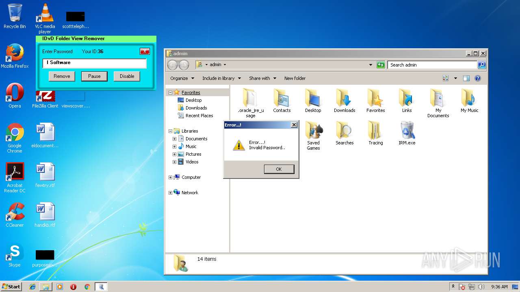This screenshot has height=292, width=520.
Task: Select the Searches folder
Action: (x=344, y=133)
